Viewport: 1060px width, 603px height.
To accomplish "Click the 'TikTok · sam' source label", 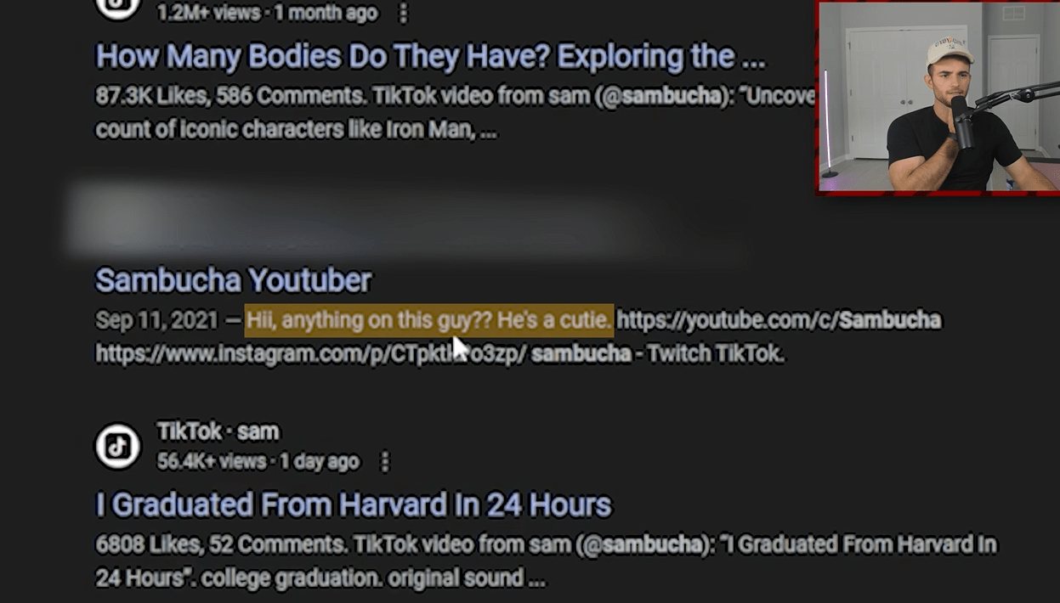I will click(x=218, y=431).
